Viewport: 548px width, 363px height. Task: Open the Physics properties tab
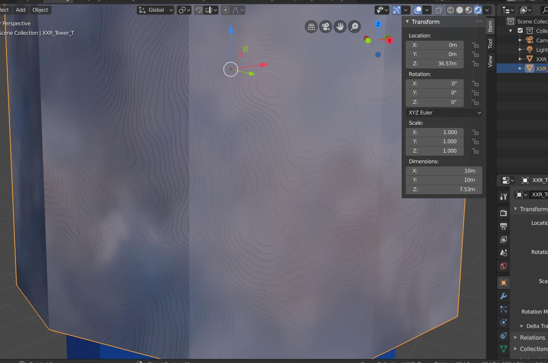coord(503,322)
